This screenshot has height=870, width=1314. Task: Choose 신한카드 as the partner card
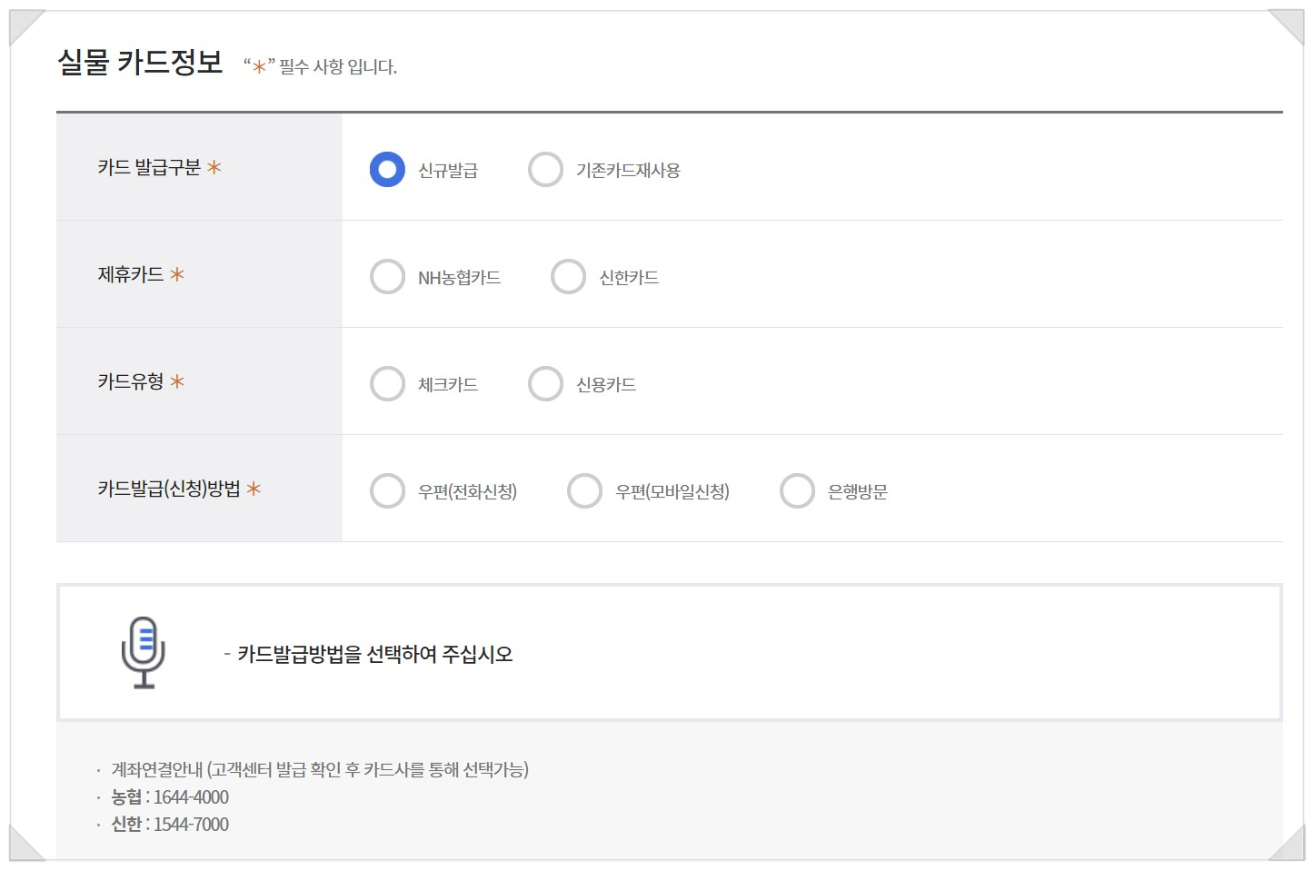pyautogui.click(x=568, y=276)
